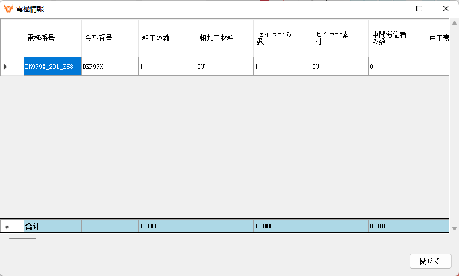Close the dialog with the X button
The height and width of the screenshot is (276, 459).
click(x=446, y=9)
